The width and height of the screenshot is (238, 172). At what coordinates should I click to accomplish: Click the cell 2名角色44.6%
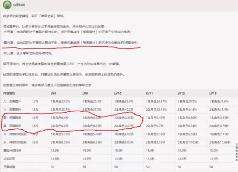[187, 110]
